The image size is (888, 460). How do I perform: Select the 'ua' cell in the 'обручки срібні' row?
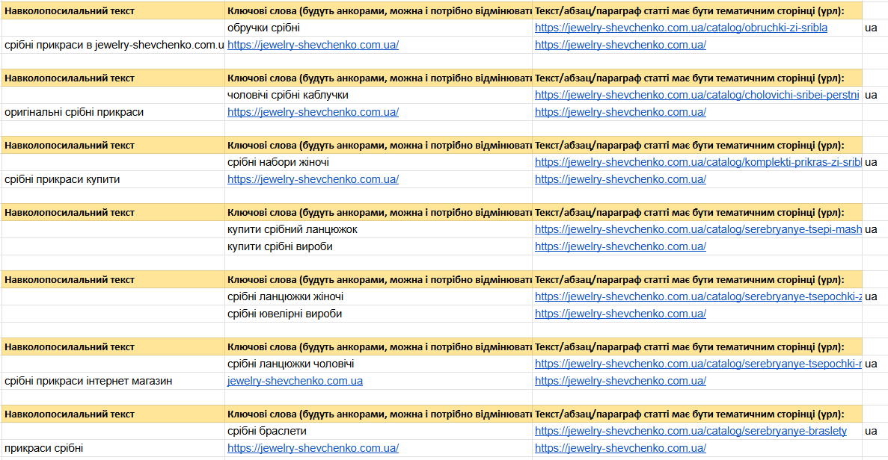click(x=875, y=28)
